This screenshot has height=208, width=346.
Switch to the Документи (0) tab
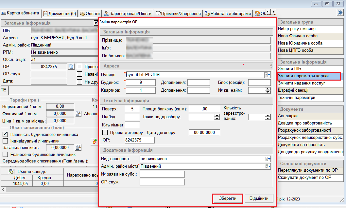(60, 13)
